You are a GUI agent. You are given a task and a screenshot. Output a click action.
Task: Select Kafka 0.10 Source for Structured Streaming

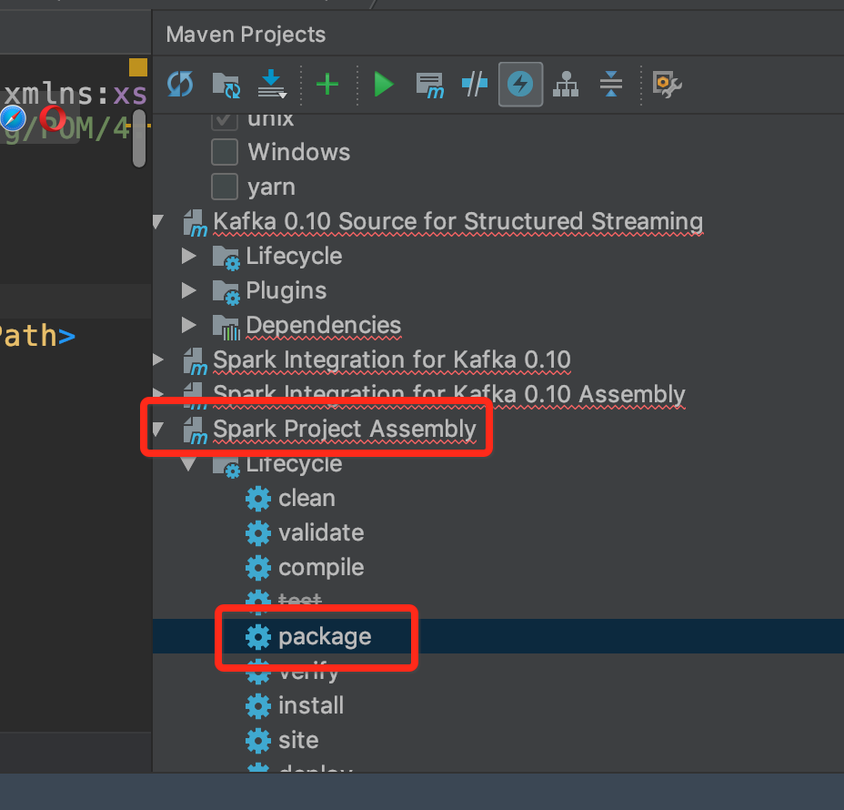(x=458, y=221)
